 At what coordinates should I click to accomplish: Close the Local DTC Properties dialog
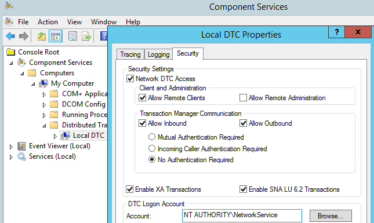tap(358, 32)
